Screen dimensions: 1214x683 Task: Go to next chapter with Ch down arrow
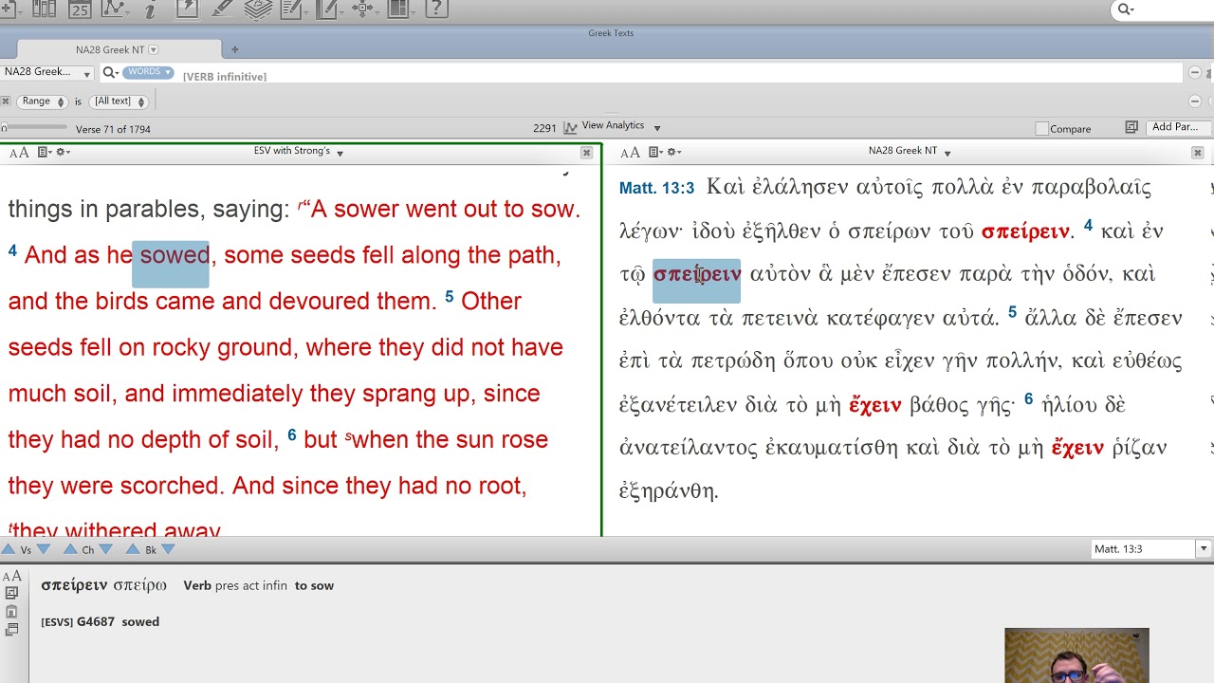[x=106, y=549]
